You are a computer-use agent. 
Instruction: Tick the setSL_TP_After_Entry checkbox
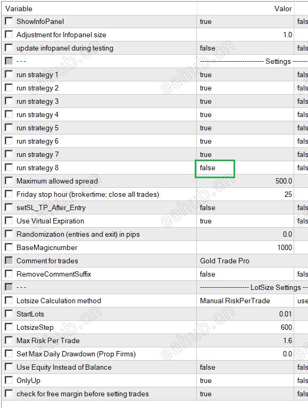click(9, 207)
